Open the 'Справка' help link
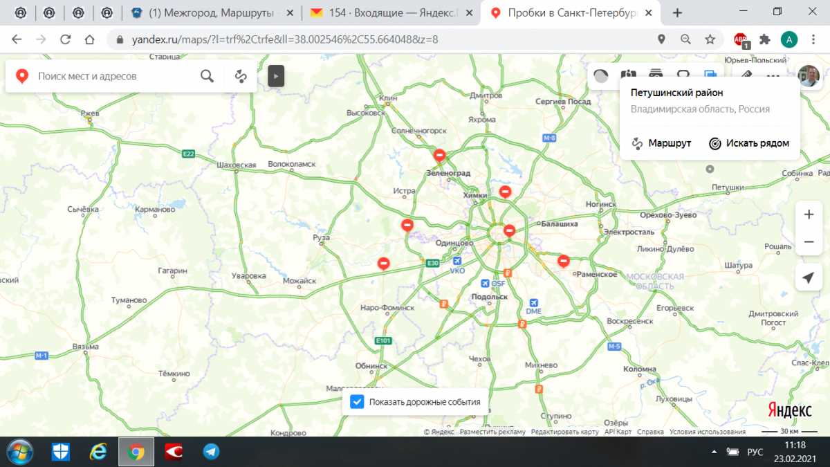Image resolution: width=830 pixels, height=467 pixels. click(651, 432)
